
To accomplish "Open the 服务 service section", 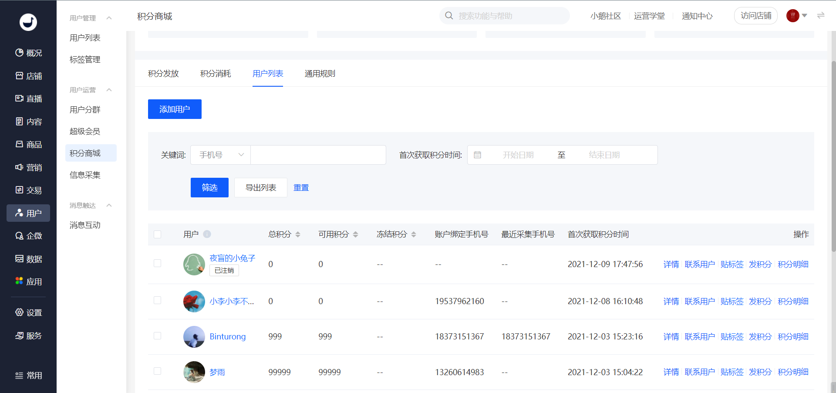I will pyautogui.click(x=28, y=335).
